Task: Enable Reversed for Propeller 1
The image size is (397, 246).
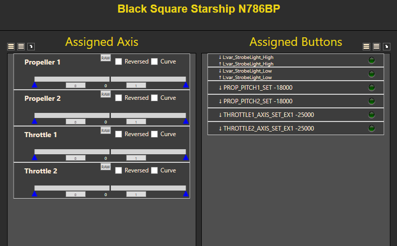Action: (x=119, y=61)
